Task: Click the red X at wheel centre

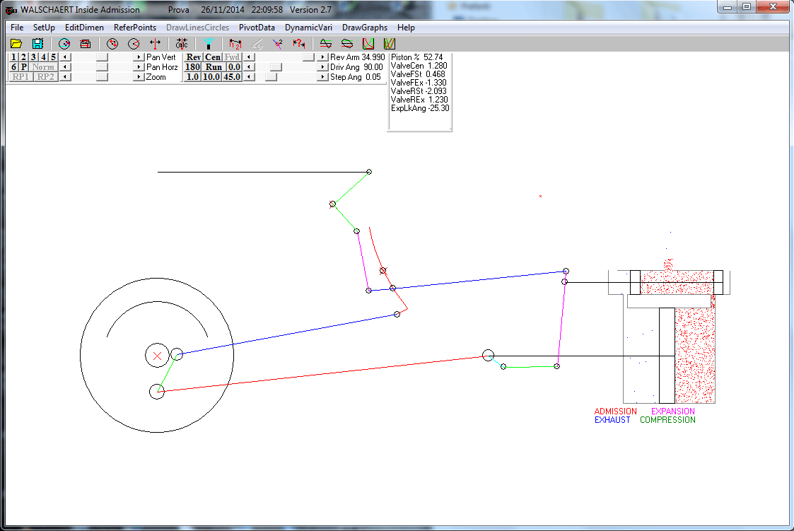Action: [x=158, y=356]
